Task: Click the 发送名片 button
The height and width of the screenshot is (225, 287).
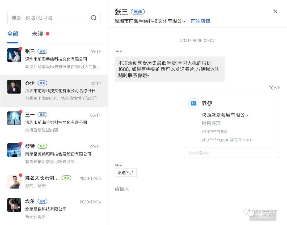Action: point(126,172)
